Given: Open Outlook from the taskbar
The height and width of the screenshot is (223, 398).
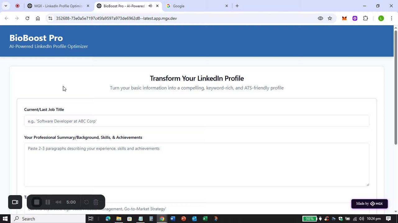Looking at the screenshot, I should [x=194, y=219].
